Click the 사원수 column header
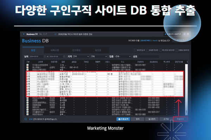This screenshot has height=140, width=211. [107, 62]
